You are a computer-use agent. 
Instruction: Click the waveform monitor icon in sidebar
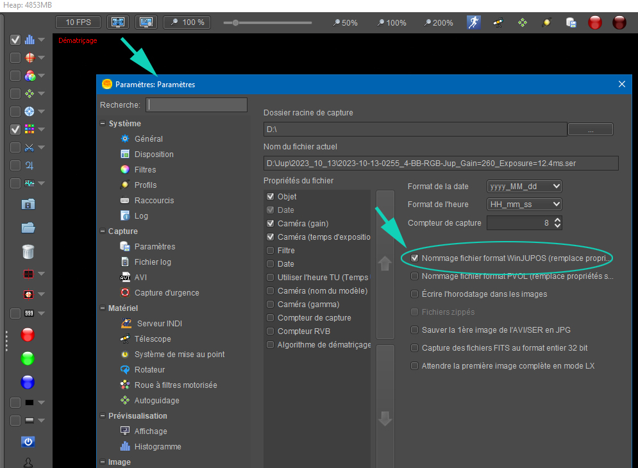(29, 183)
